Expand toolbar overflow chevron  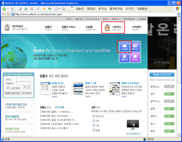(72, 7)
